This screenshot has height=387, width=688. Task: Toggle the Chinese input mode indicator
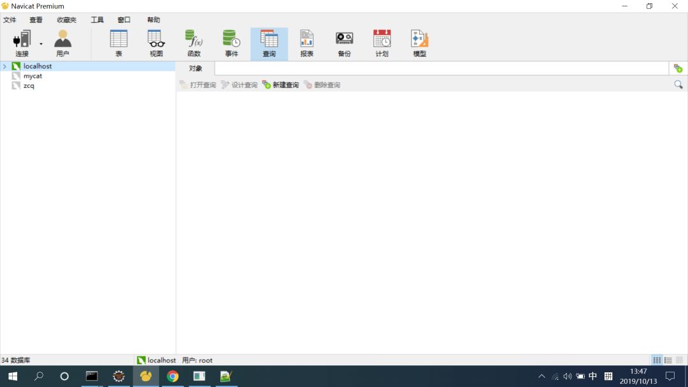(593, 376)
